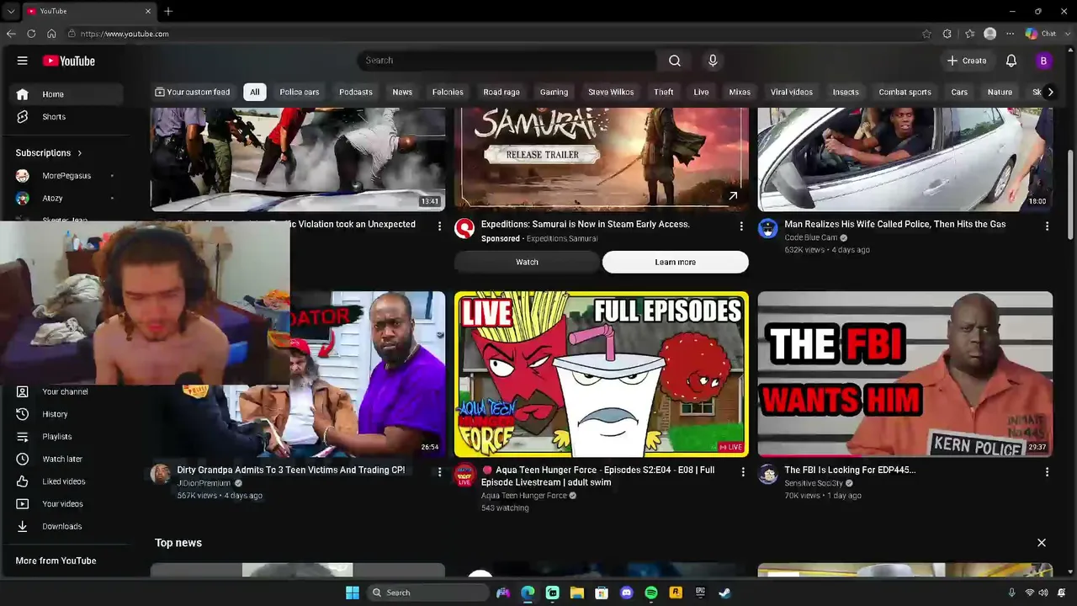Viewport: 1077px width, 606px height.
Task: Click the ad's Watch button
Action: point(528,262)
